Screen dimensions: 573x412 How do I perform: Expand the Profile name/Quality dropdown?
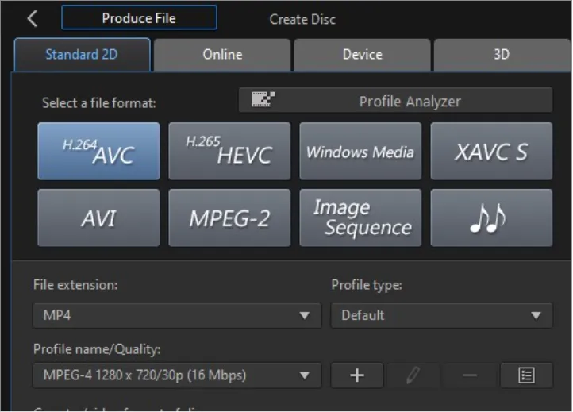click(177, 375)
